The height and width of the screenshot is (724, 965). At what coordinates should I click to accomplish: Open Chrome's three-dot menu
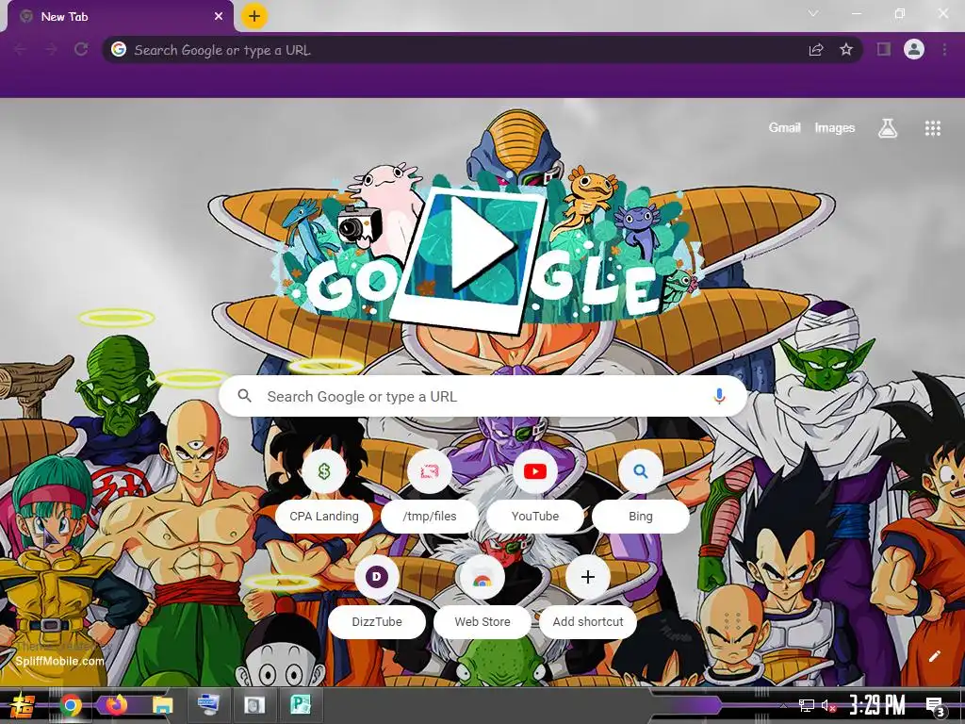(944, 49)
